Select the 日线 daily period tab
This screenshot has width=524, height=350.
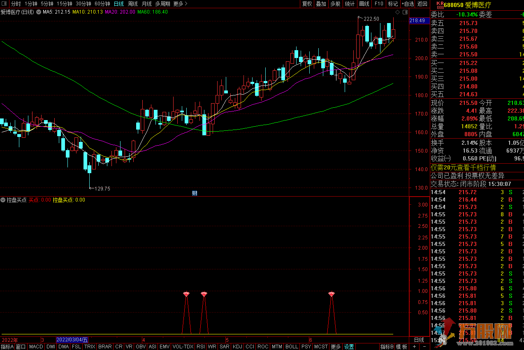click(118, 4)
